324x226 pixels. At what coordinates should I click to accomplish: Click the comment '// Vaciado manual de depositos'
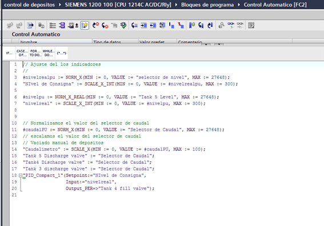[63, 143]
